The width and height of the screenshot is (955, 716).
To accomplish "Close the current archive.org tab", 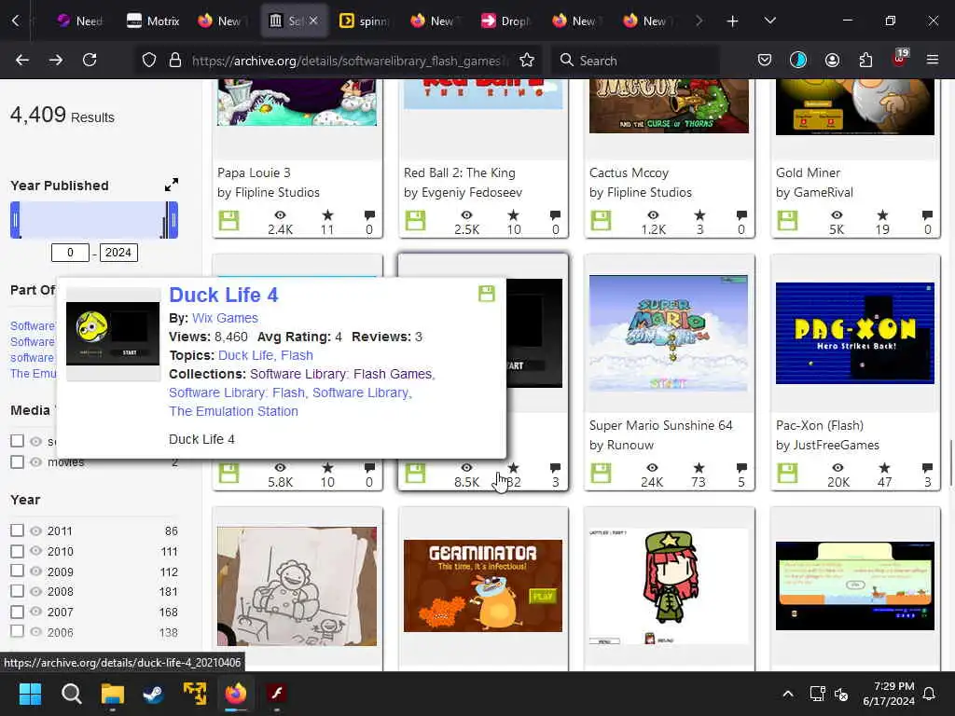I will (x=313, y=21).
